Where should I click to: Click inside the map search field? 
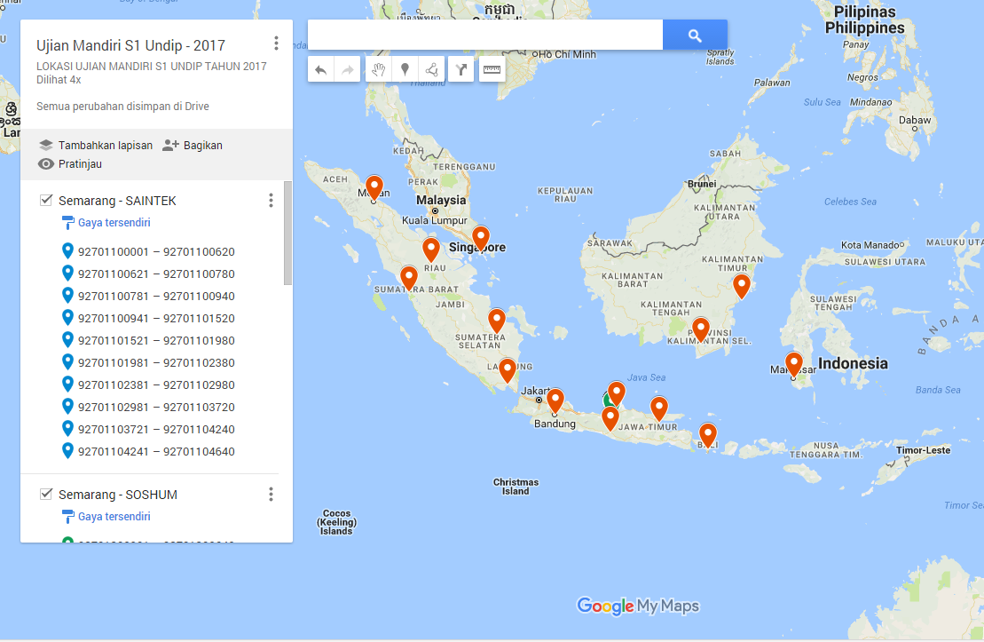click(484, 36)
